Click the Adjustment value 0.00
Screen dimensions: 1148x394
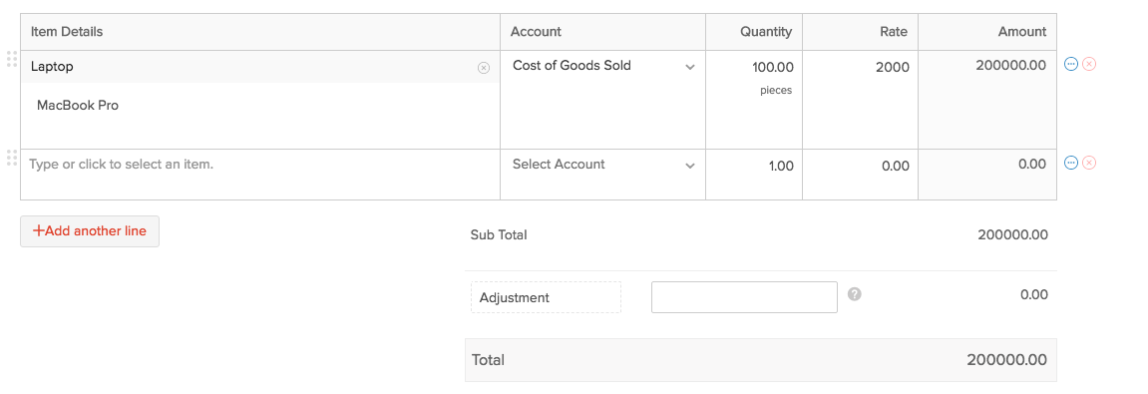click(x=1033, y=294)
